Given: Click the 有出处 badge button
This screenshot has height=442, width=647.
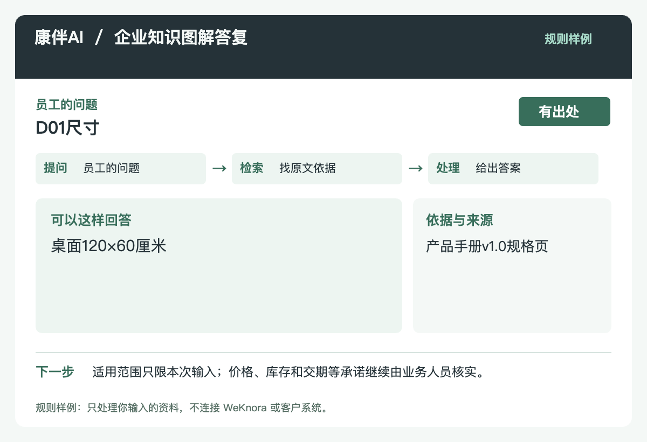Looking at the screenshot, I should 565,112.
